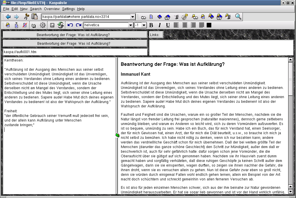
Task: Go back with the blue left arrow
Action: pos(8,17)
